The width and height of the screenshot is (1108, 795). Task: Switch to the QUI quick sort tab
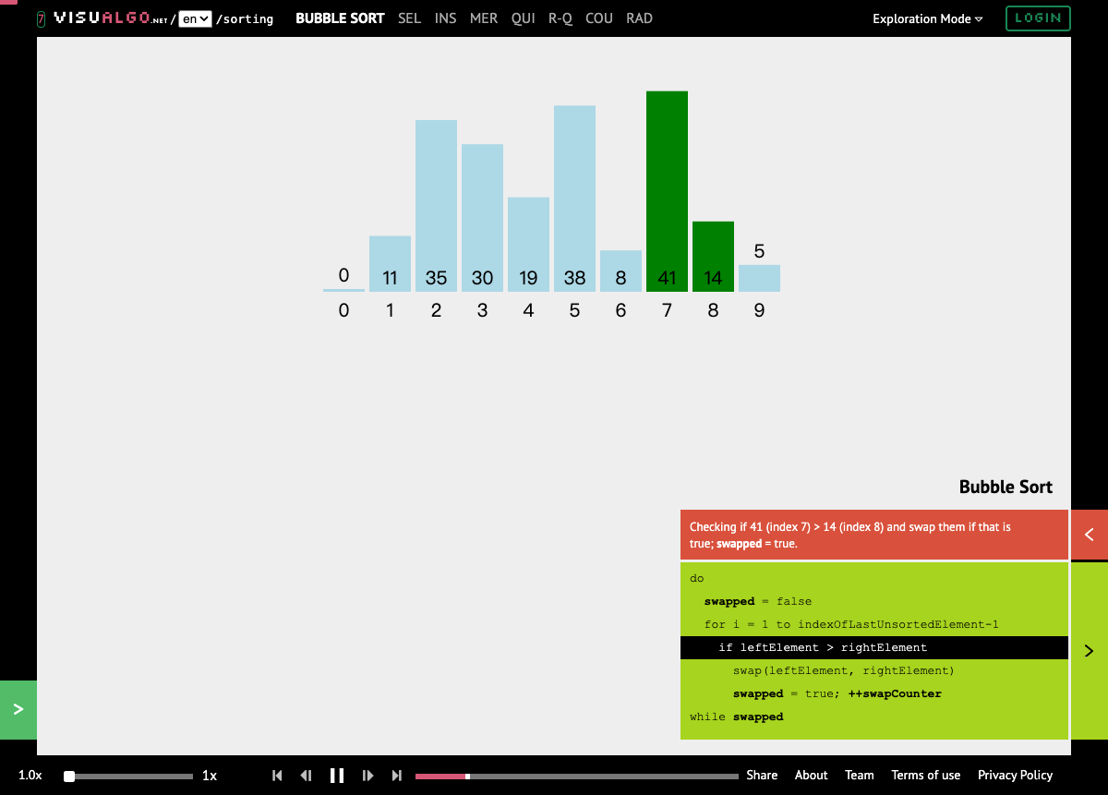point(523,18)
